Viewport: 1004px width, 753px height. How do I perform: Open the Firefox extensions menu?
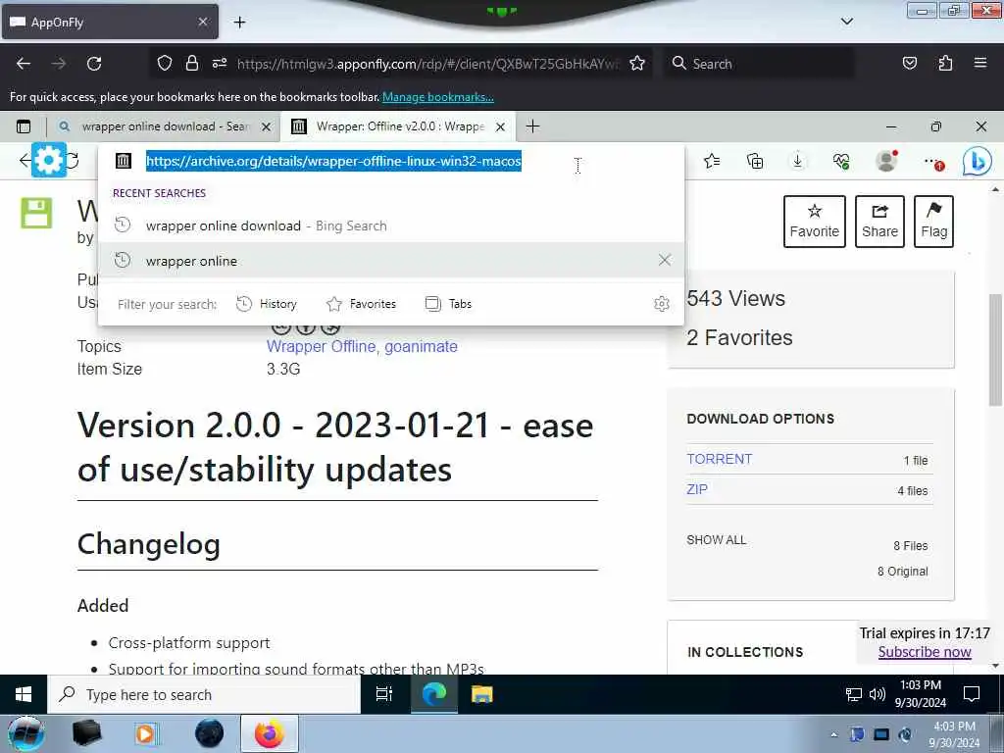coord(945,64)
